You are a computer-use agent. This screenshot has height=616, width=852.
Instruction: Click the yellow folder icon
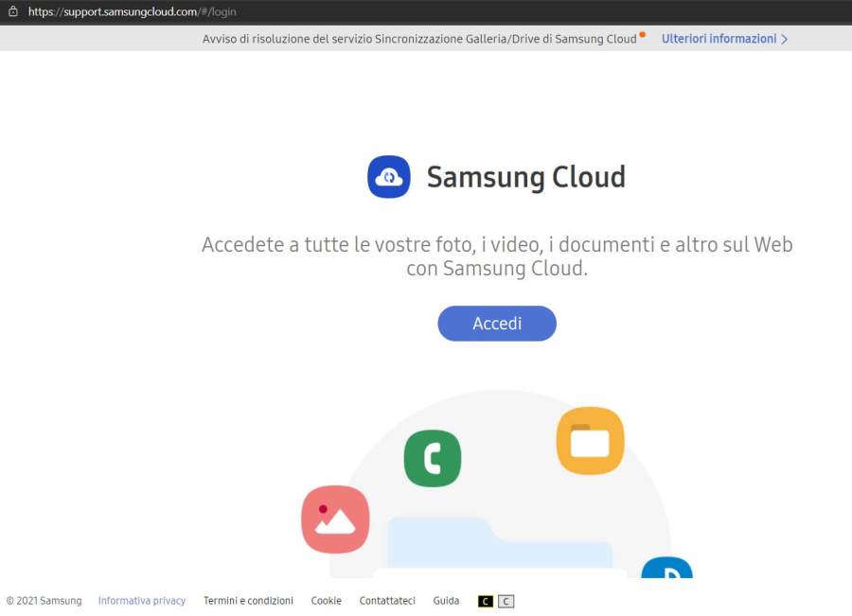590,440
